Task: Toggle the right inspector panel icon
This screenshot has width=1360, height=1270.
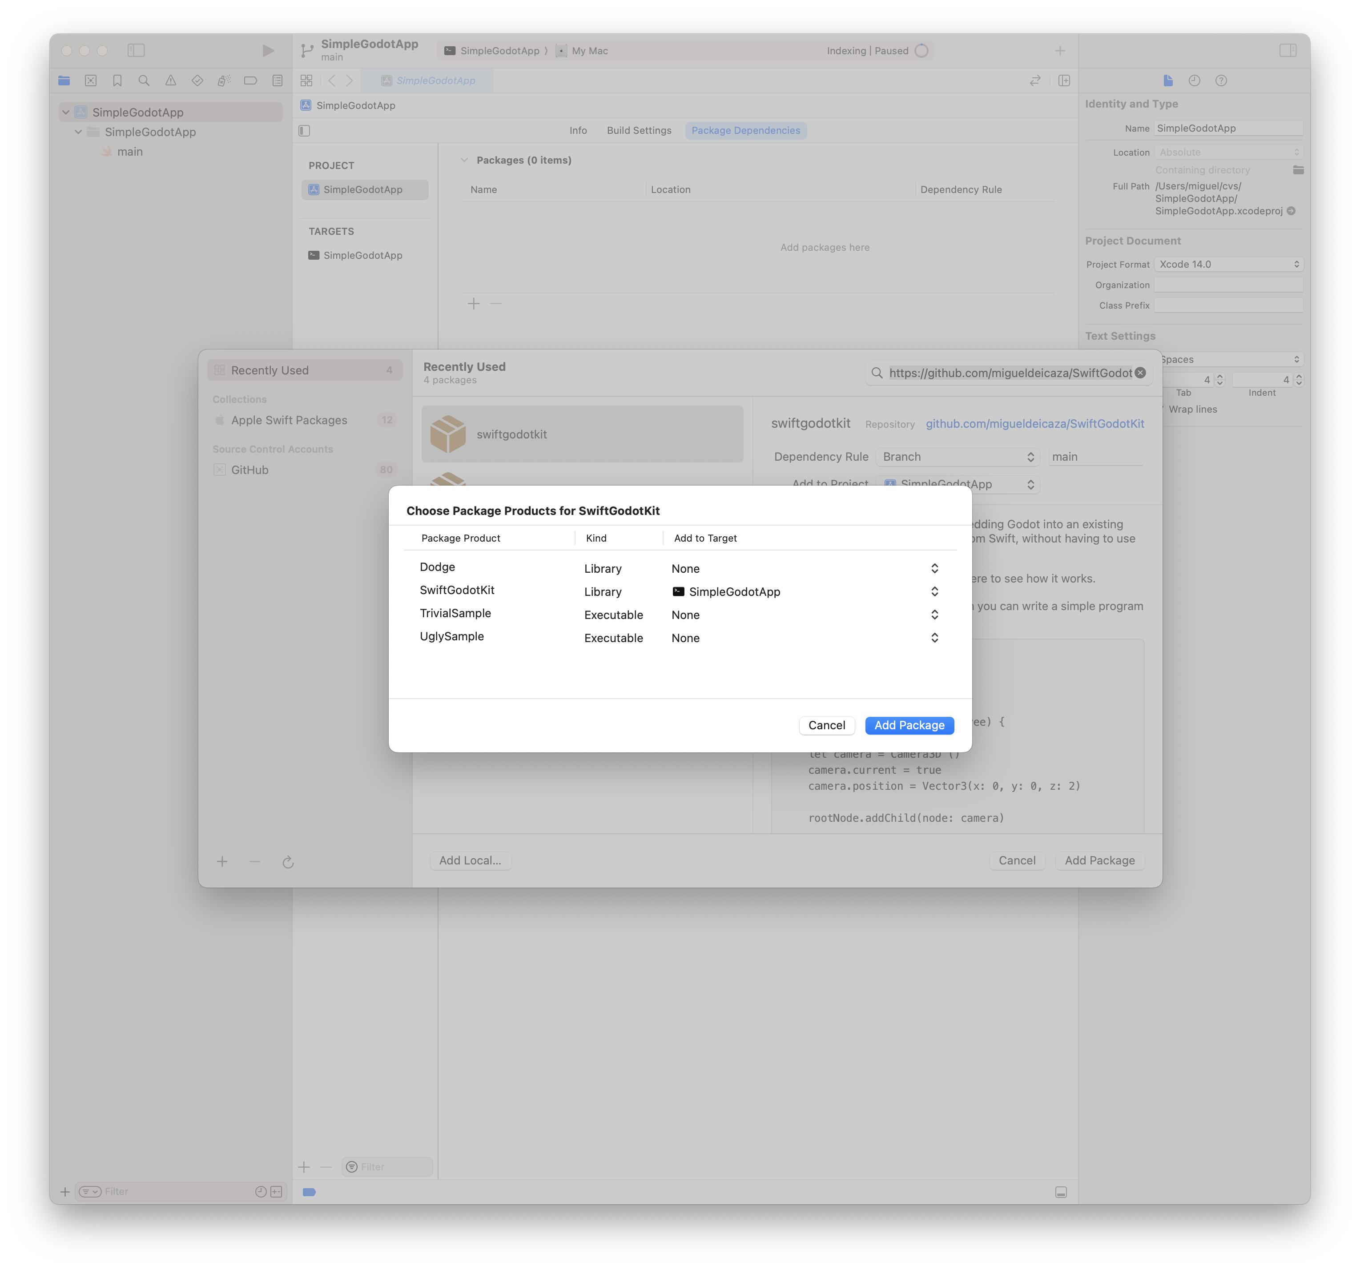Action: point(1288,51)
